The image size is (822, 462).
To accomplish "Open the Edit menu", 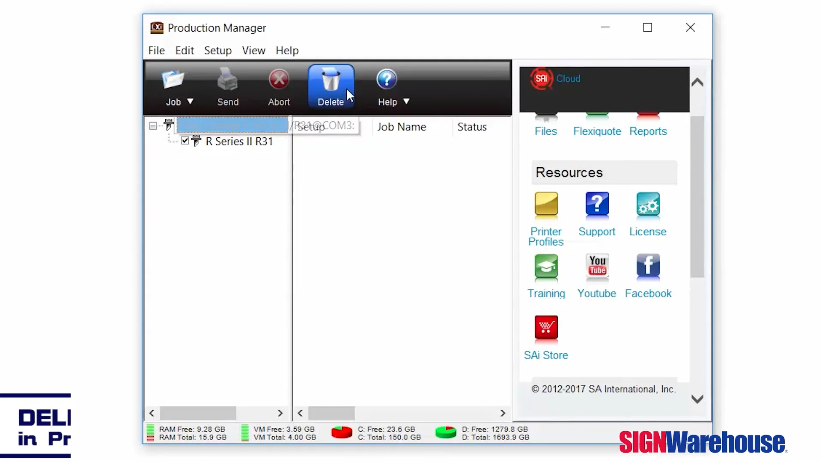I will [185, 50].
